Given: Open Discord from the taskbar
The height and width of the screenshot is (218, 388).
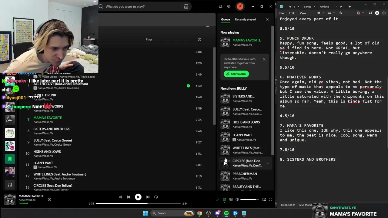Looking at the screenshot, I should [217, 213].
